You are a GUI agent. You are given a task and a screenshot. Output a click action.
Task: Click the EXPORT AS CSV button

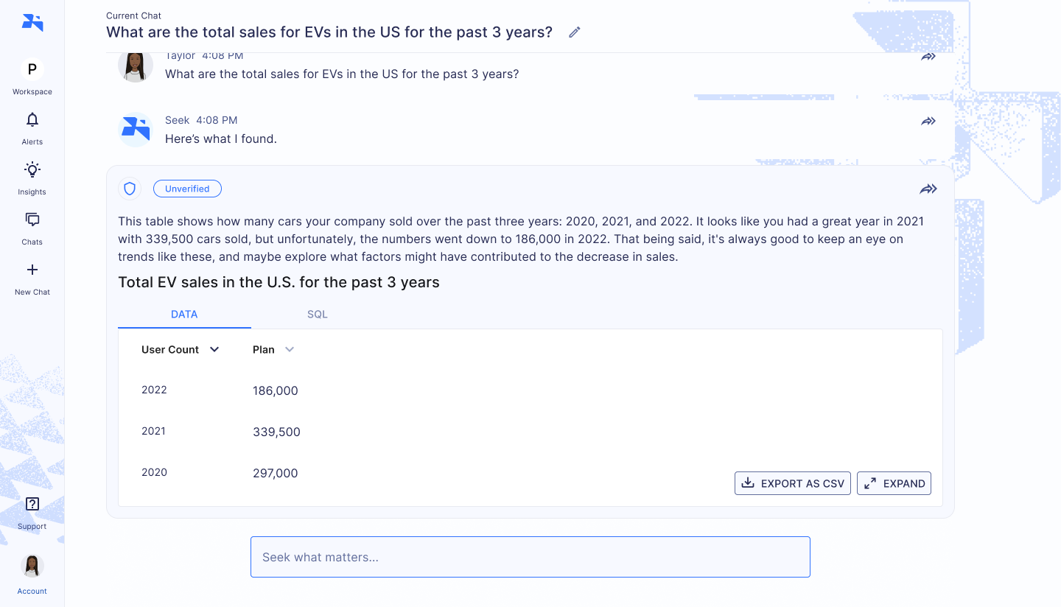click(x=793, y=483)
